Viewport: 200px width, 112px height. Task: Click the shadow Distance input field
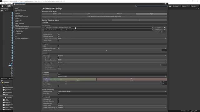[x=112, y=75]
